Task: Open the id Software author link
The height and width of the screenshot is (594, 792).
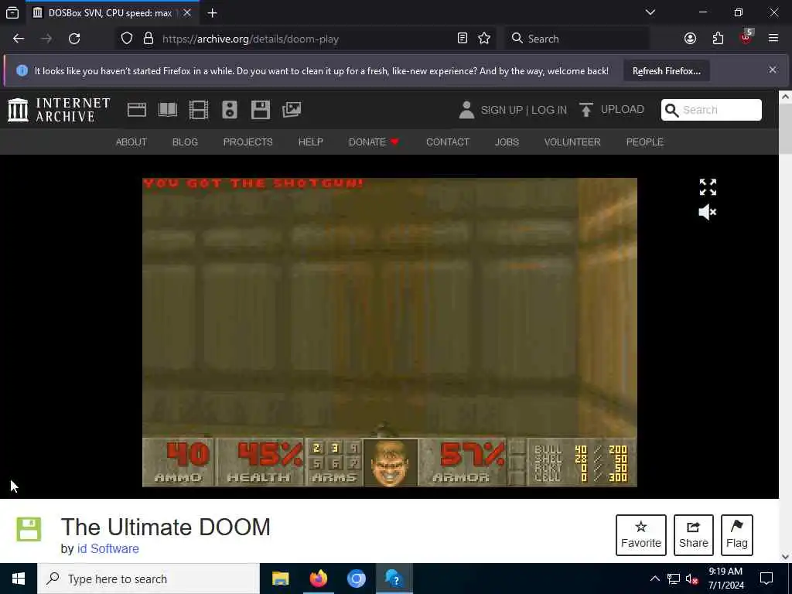Action: point(108,548)
